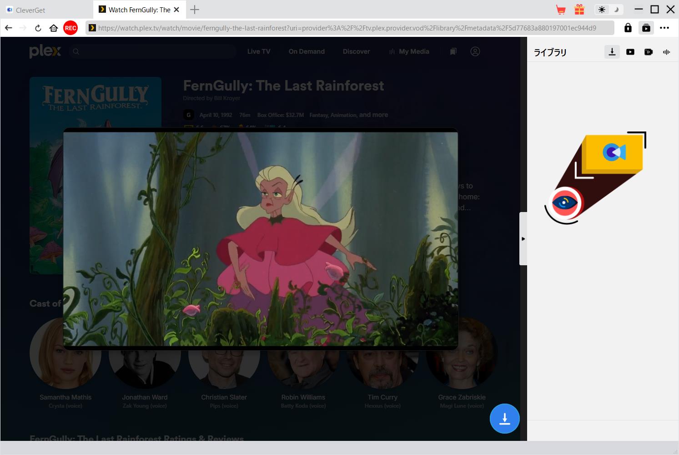The image size is (679, 455).
Task: Click the gift box icon
Action: pyautogui.click(x=579, y=10)
